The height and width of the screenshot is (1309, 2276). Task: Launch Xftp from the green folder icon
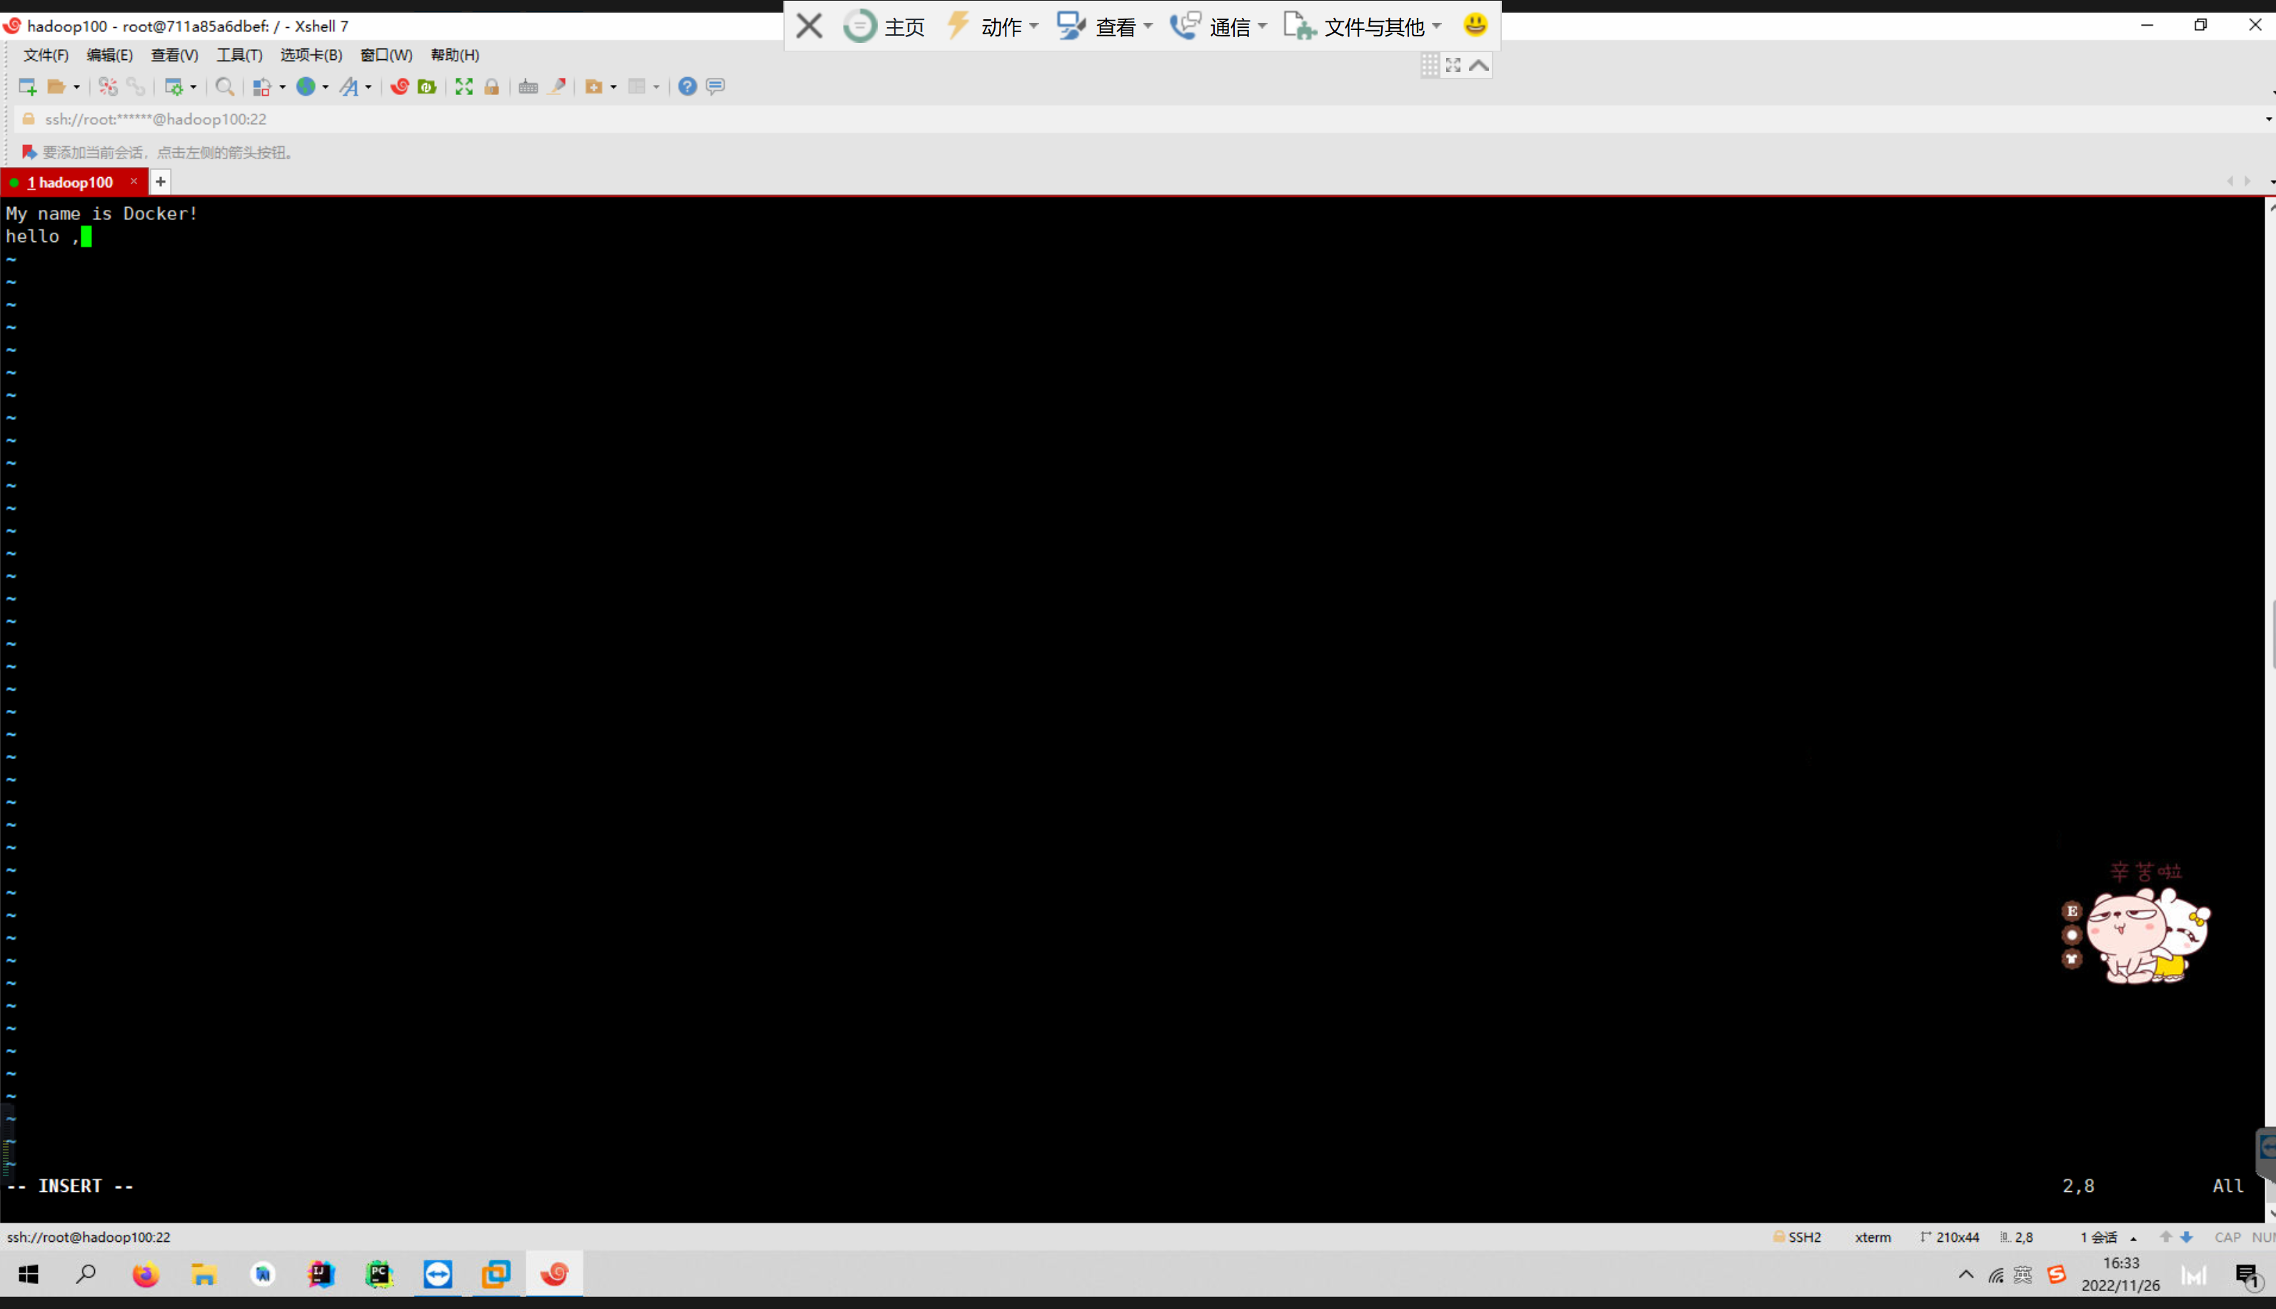(427, 86)
